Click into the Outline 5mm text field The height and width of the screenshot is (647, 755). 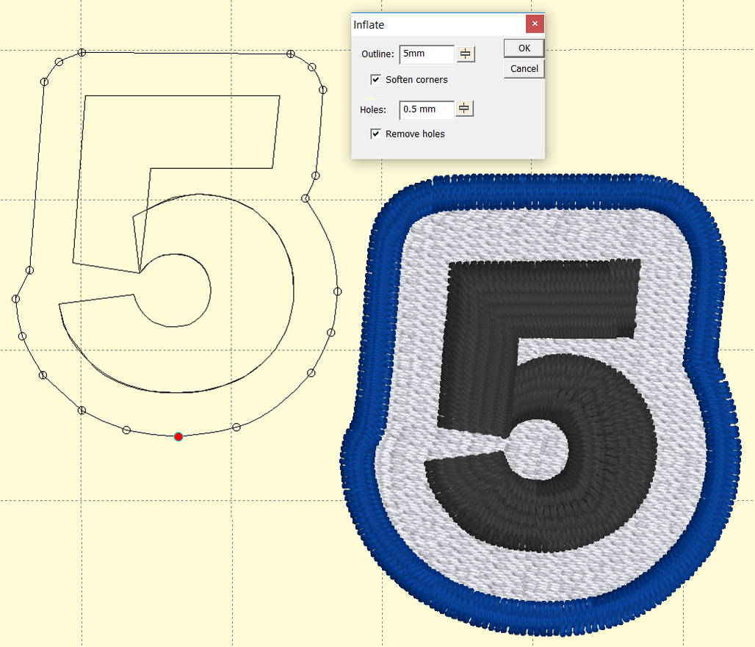[x=426, y=54]
